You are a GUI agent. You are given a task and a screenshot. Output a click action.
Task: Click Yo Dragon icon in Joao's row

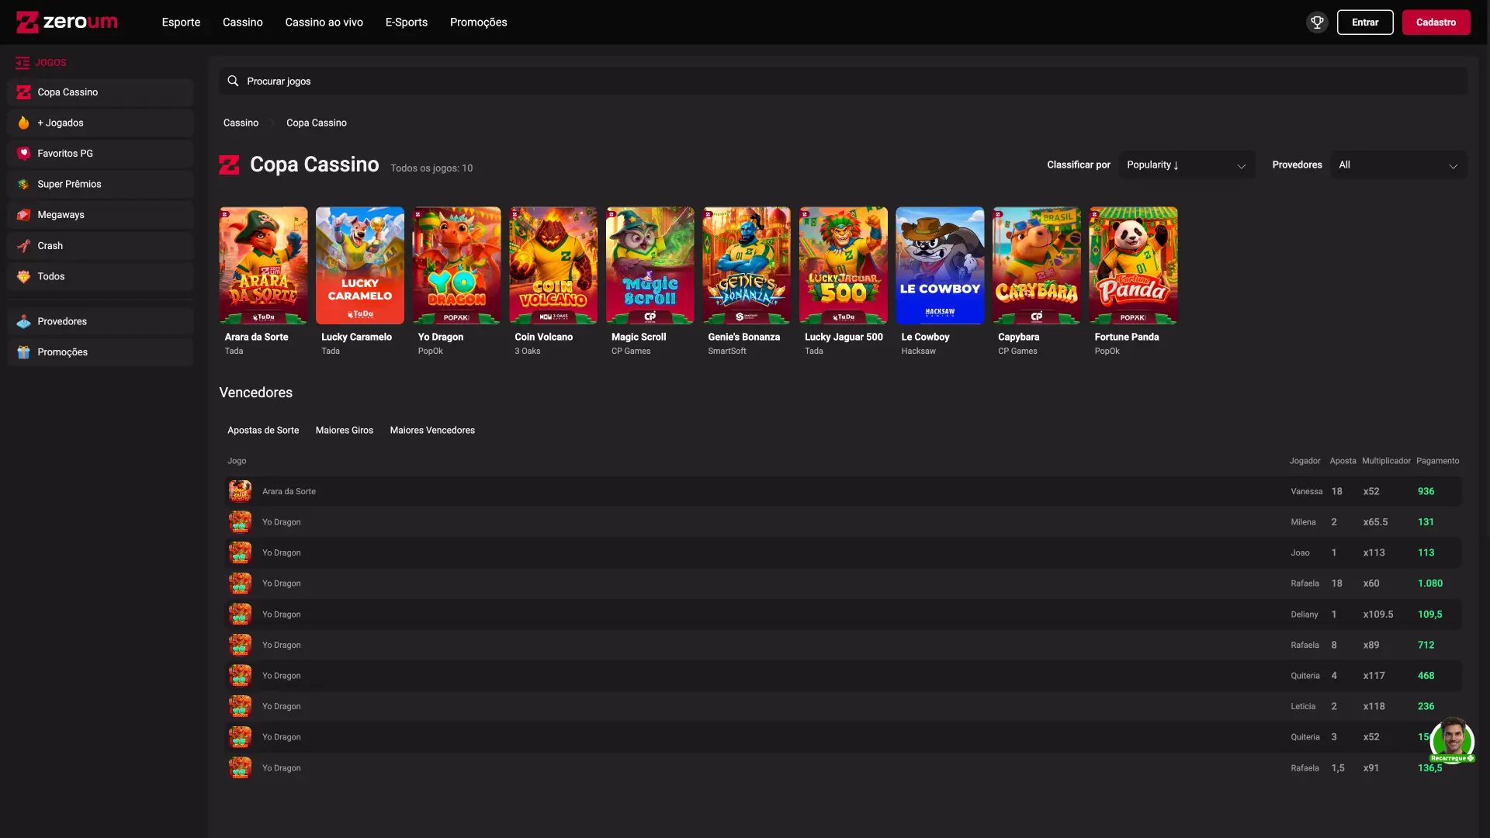coord(240,552)
